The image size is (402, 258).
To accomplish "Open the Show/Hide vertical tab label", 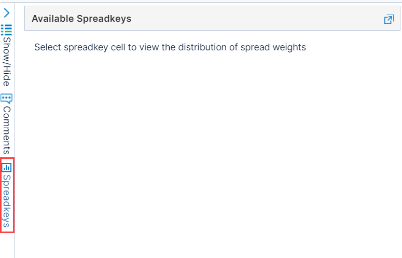I will pyautogui.click(x=7, y=62).
